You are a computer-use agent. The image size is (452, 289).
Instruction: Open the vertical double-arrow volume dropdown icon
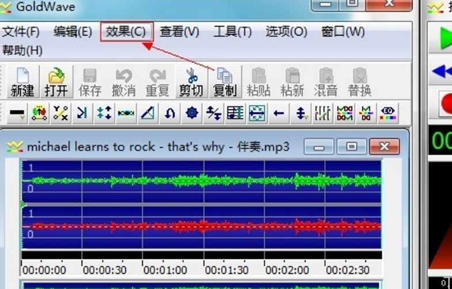[301, 113]
